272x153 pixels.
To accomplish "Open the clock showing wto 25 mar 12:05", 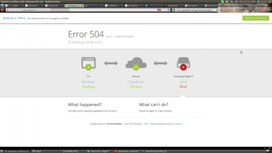I will coord(248,2).
